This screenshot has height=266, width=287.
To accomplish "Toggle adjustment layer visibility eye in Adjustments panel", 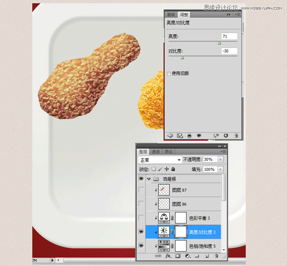I will [199, 135].
